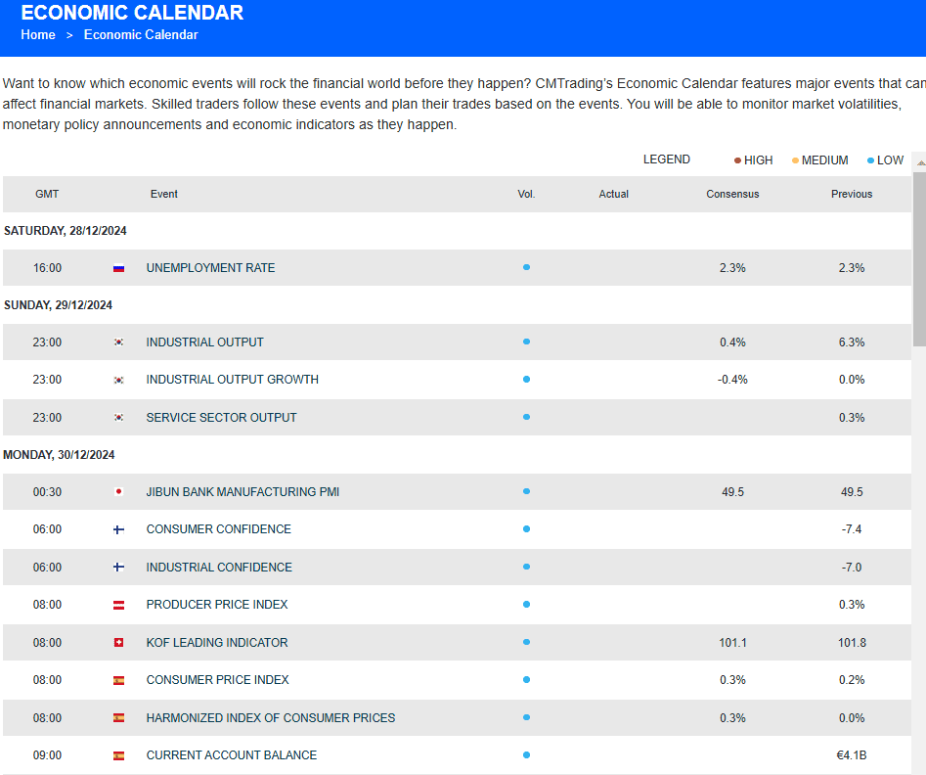The width and height of the screenshot is (926, 775).
Task: Click the Japan flag next to Jibun Bank PMI
Action: click(118, 492)
